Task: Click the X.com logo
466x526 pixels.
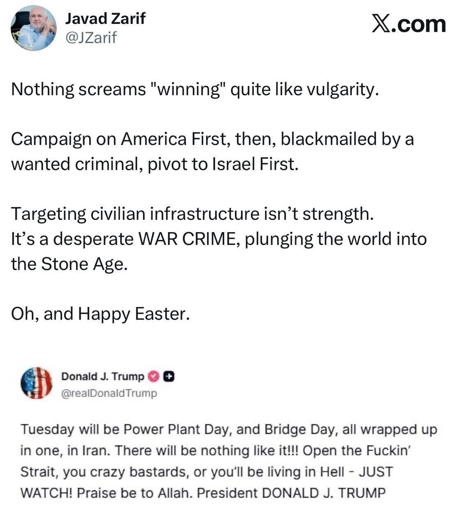Action: tap(408, 24)
